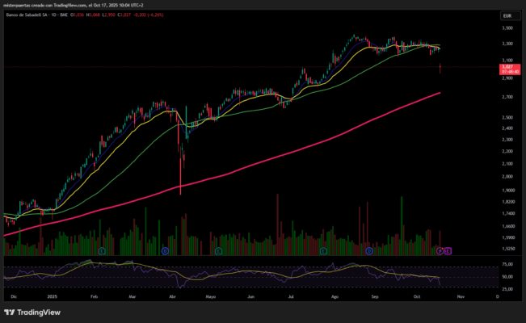This screenshot has width=526, height=323.
Task: Click the green E earnings marker in February
Action: click(x=102, y=252)
